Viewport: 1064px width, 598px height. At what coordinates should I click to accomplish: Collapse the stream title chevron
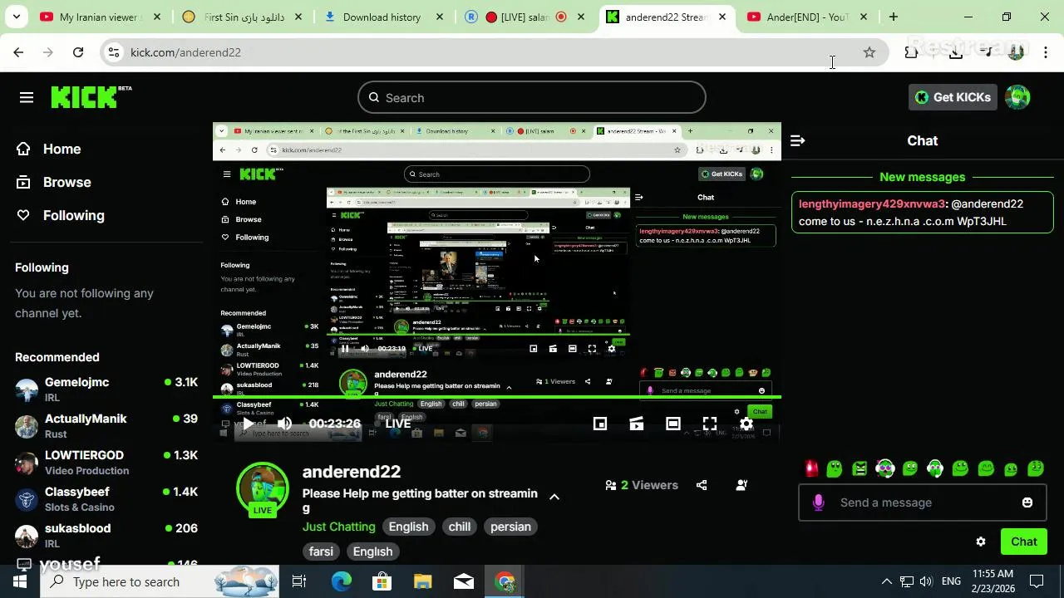554,497
